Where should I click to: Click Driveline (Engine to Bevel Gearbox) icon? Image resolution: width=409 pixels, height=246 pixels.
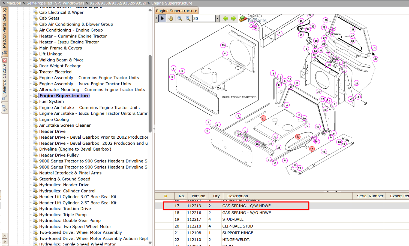tap(35, 149)
